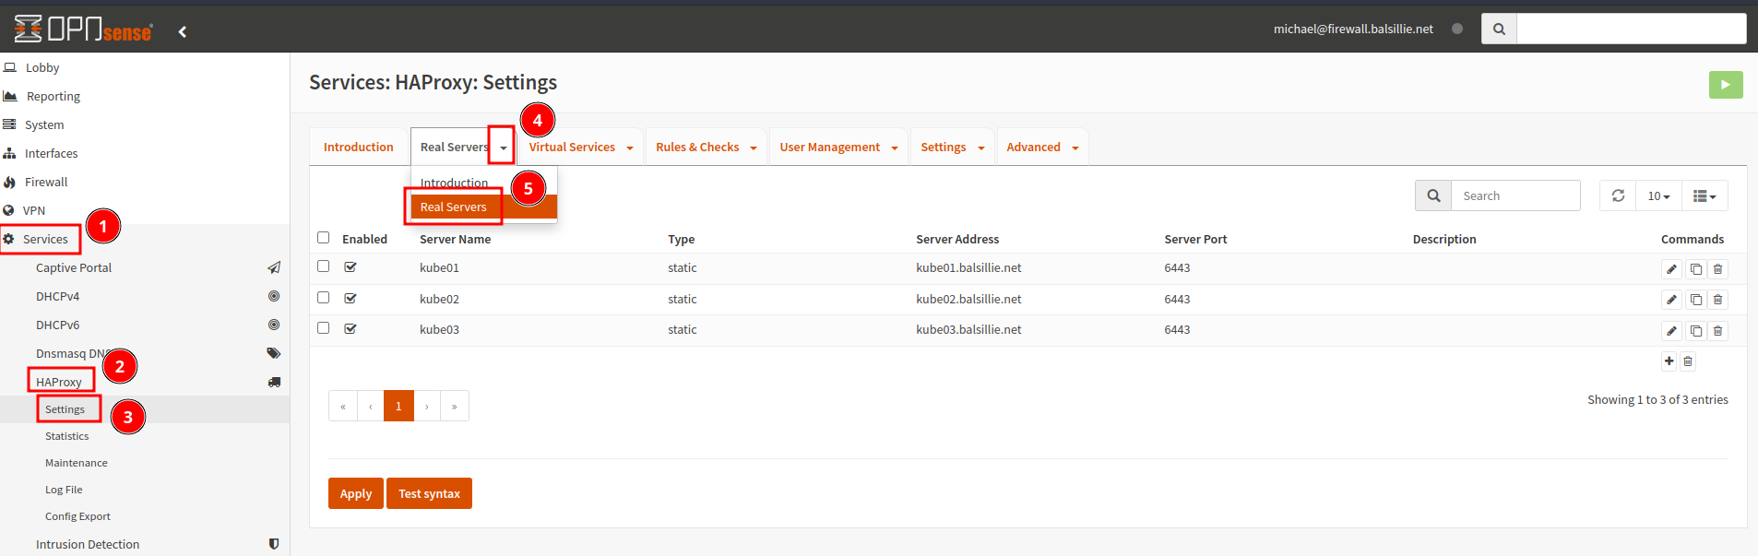This screenshot has height=556, width=1758.
Task: Select the kube01 row checkbox
Action: (x=323, y=266)
